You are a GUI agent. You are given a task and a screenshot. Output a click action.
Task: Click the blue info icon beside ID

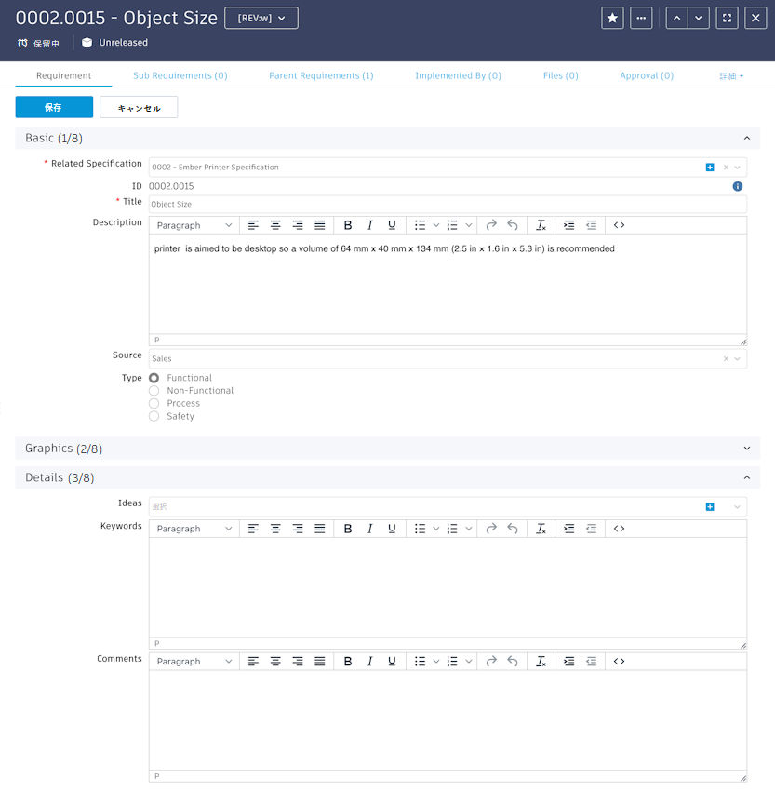coord(737,187)
